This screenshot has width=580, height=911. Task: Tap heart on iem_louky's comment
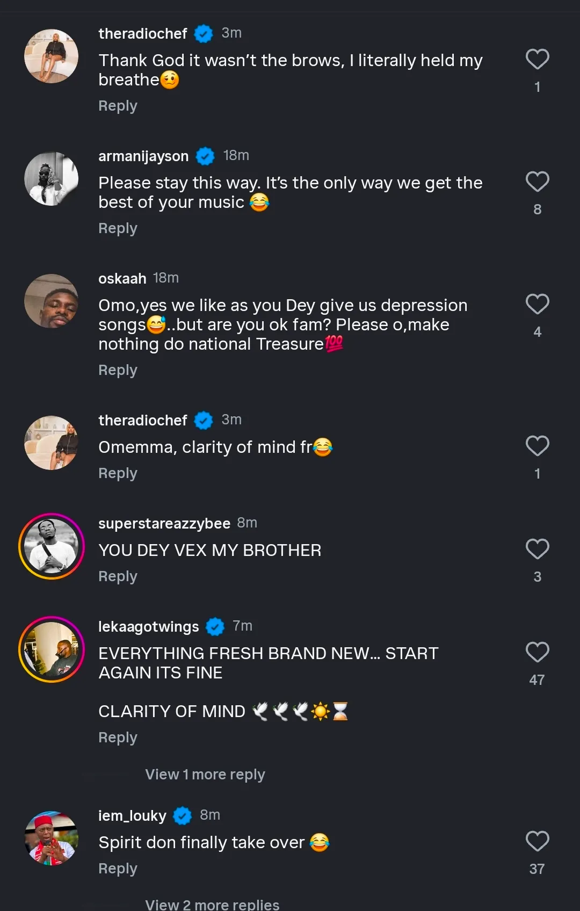pos(537,841)
